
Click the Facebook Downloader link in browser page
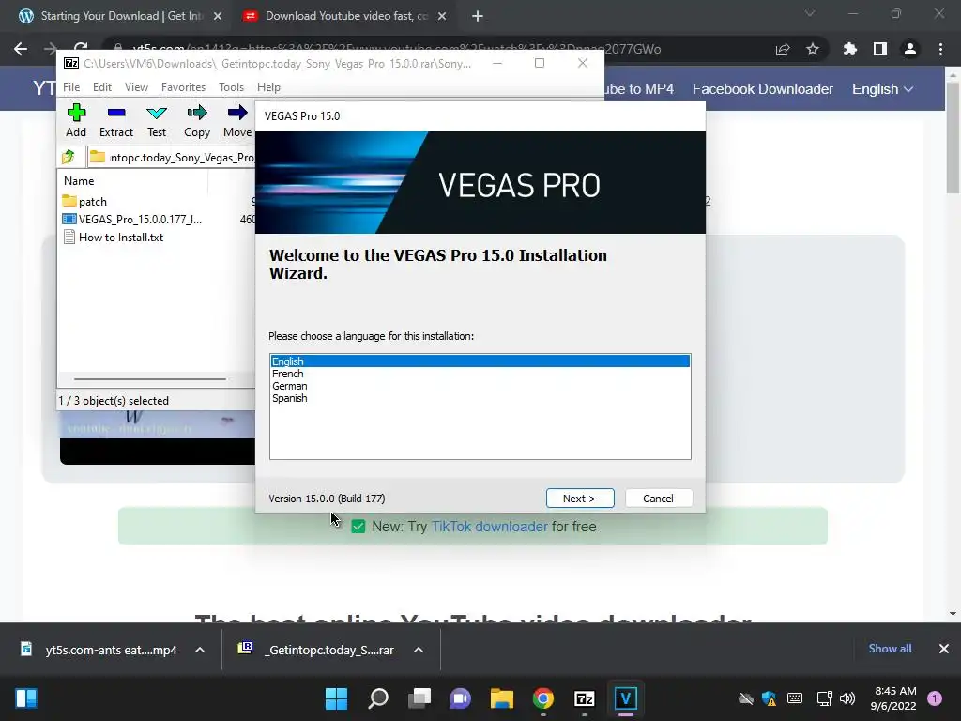762,89
